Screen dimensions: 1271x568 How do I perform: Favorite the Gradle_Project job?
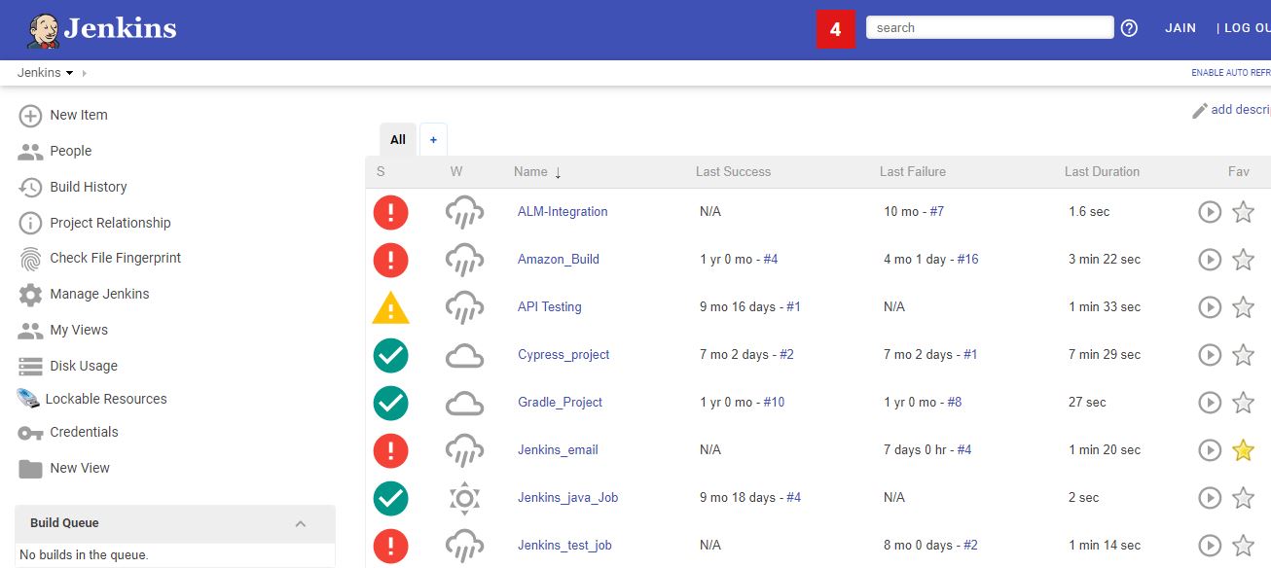pyautogui.click(x=1243, y=402)
